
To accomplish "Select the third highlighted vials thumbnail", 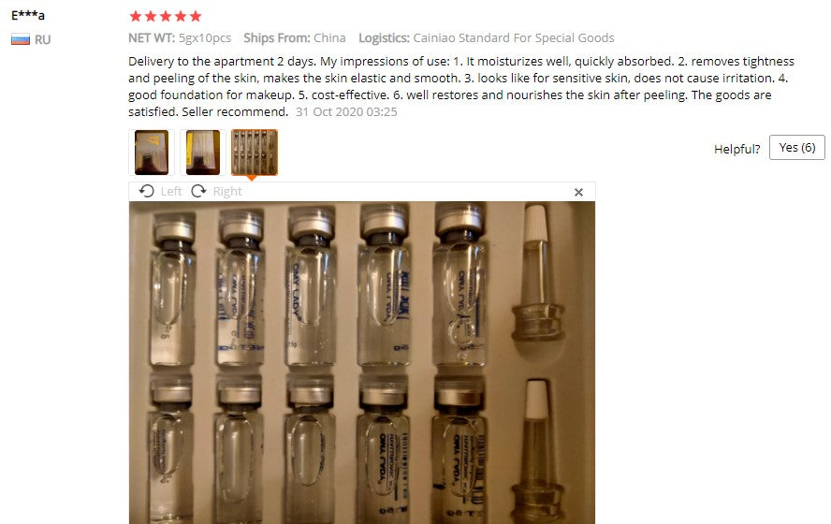I will [255, 153].
